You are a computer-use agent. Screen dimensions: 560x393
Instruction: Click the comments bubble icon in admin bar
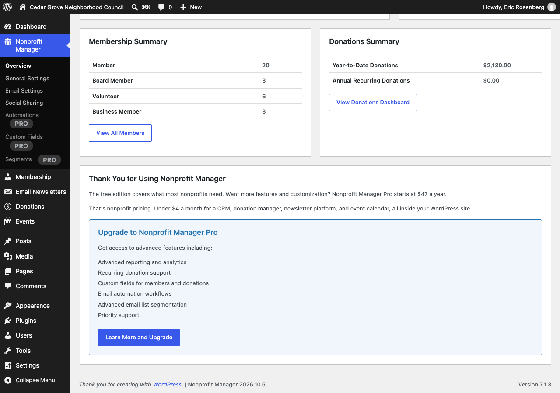(x=161, y=7)
